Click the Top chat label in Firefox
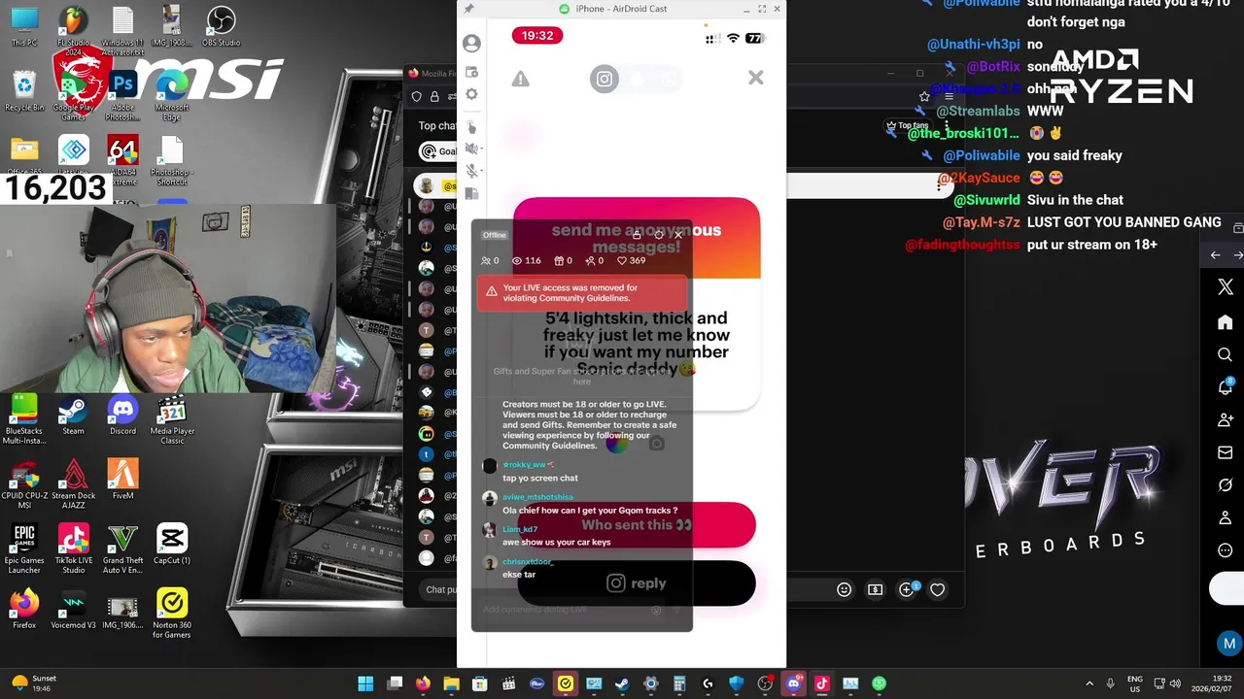1244x699 pixels. tap(437, 125)
